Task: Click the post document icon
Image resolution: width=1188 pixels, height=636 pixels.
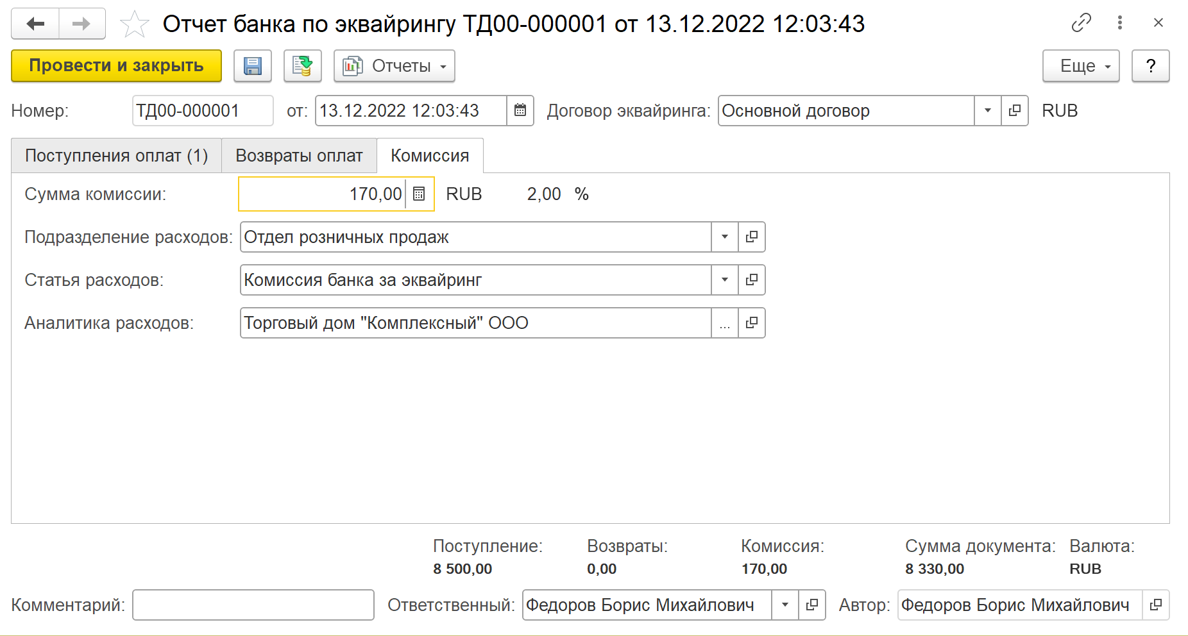Action: point(302,66)
